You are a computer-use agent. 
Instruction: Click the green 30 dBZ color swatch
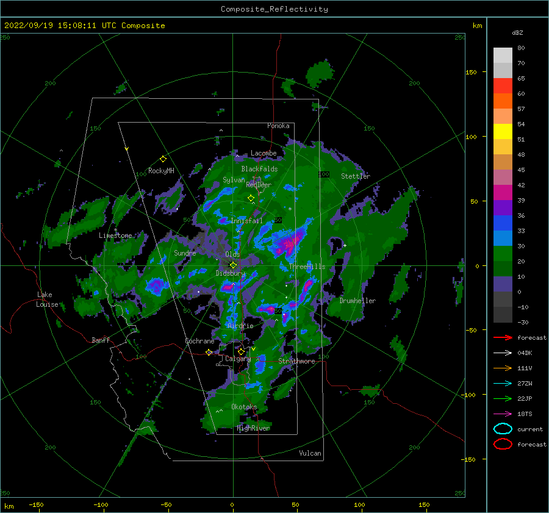[x=503, y=254]
